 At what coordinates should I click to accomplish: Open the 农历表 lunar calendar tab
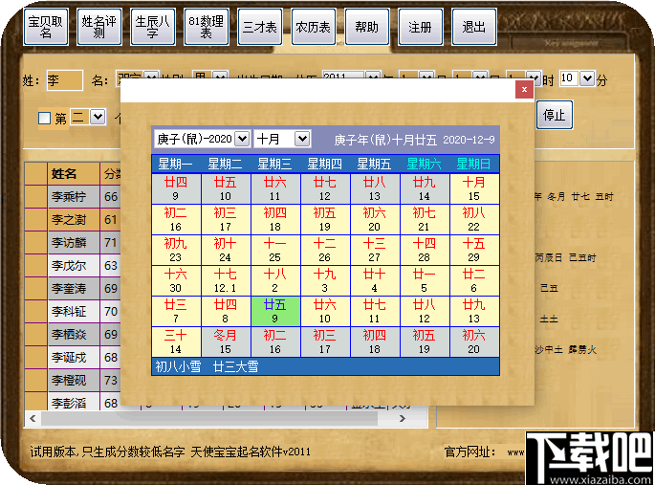pos(314,27)
